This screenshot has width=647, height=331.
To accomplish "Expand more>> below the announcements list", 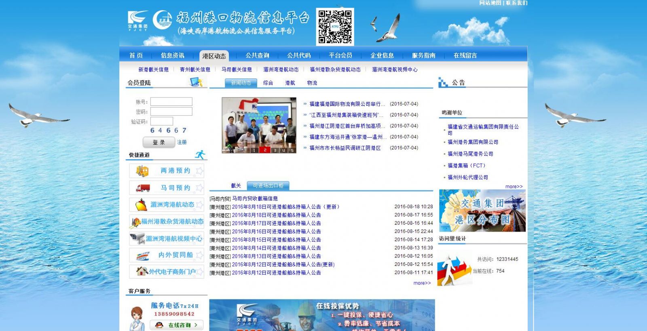I will (422, 283).
